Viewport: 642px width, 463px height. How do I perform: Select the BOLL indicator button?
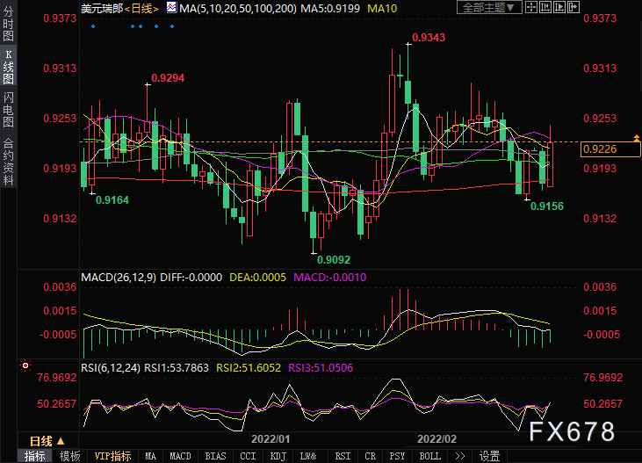click(x=429, y=456)
